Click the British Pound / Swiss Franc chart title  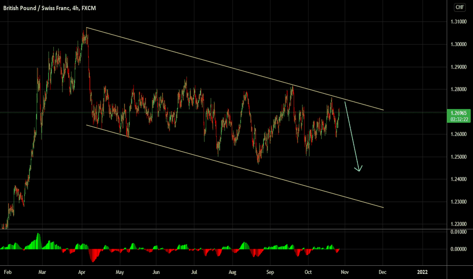click(x=49, y=8)
